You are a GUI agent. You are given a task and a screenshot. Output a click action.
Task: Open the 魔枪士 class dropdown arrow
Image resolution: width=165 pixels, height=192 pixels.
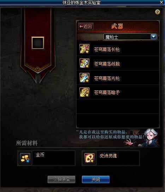click(154, 37)
